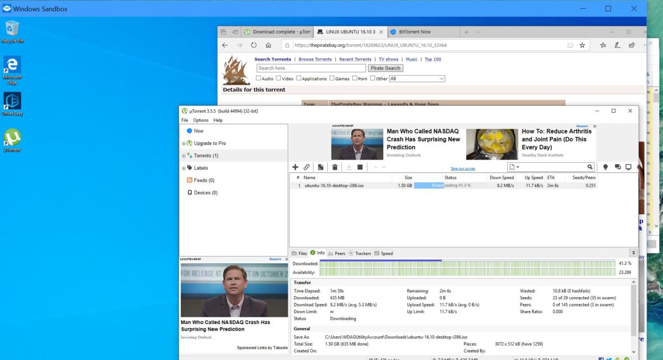Image resolution: width=663 pixels, height=360 pixels.
Task: Click Pirate Bay search input field
Action: pyautogui.click(x=311, y=68)
